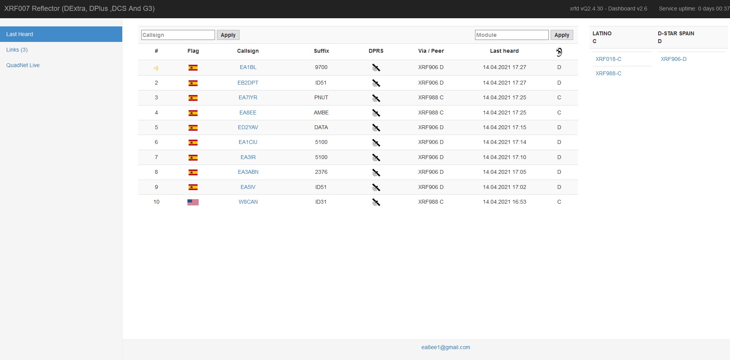Focus the Callsign filter input field
The image size is (730, 360).
pyautogui.click(x=178, y=35)
